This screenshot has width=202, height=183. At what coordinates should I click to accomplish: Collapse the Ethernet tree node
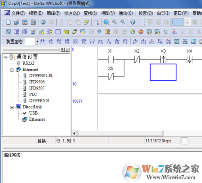(x=12, y=70)
